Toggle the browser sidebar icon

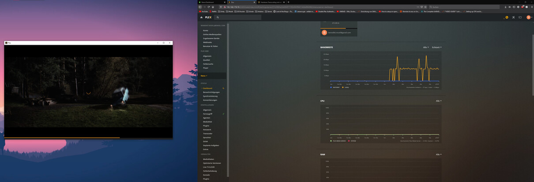tap(514, 7)
